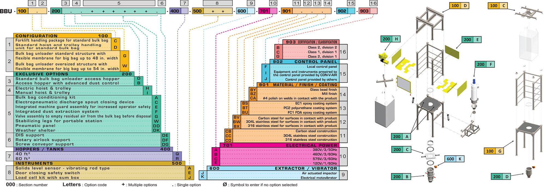Click the cross-shaped bag lifting frame illustration

pos(384,81)
